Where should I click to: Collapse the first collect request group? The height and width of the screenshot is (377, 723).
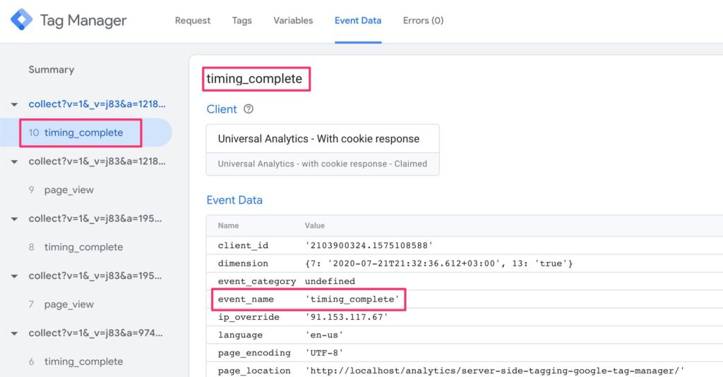[14, 104]
